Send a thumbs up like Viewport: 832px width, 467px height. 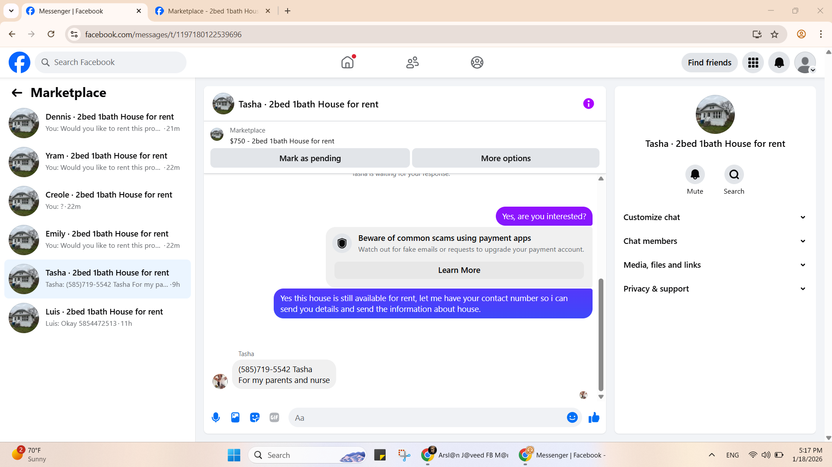594,418
